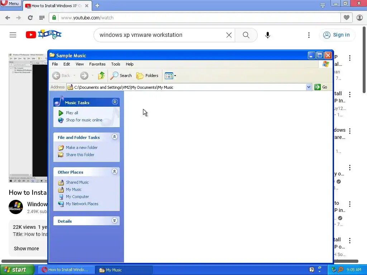Click Shop for music online
This screenshot has height=275, width=367.
(x=84, y=120)
